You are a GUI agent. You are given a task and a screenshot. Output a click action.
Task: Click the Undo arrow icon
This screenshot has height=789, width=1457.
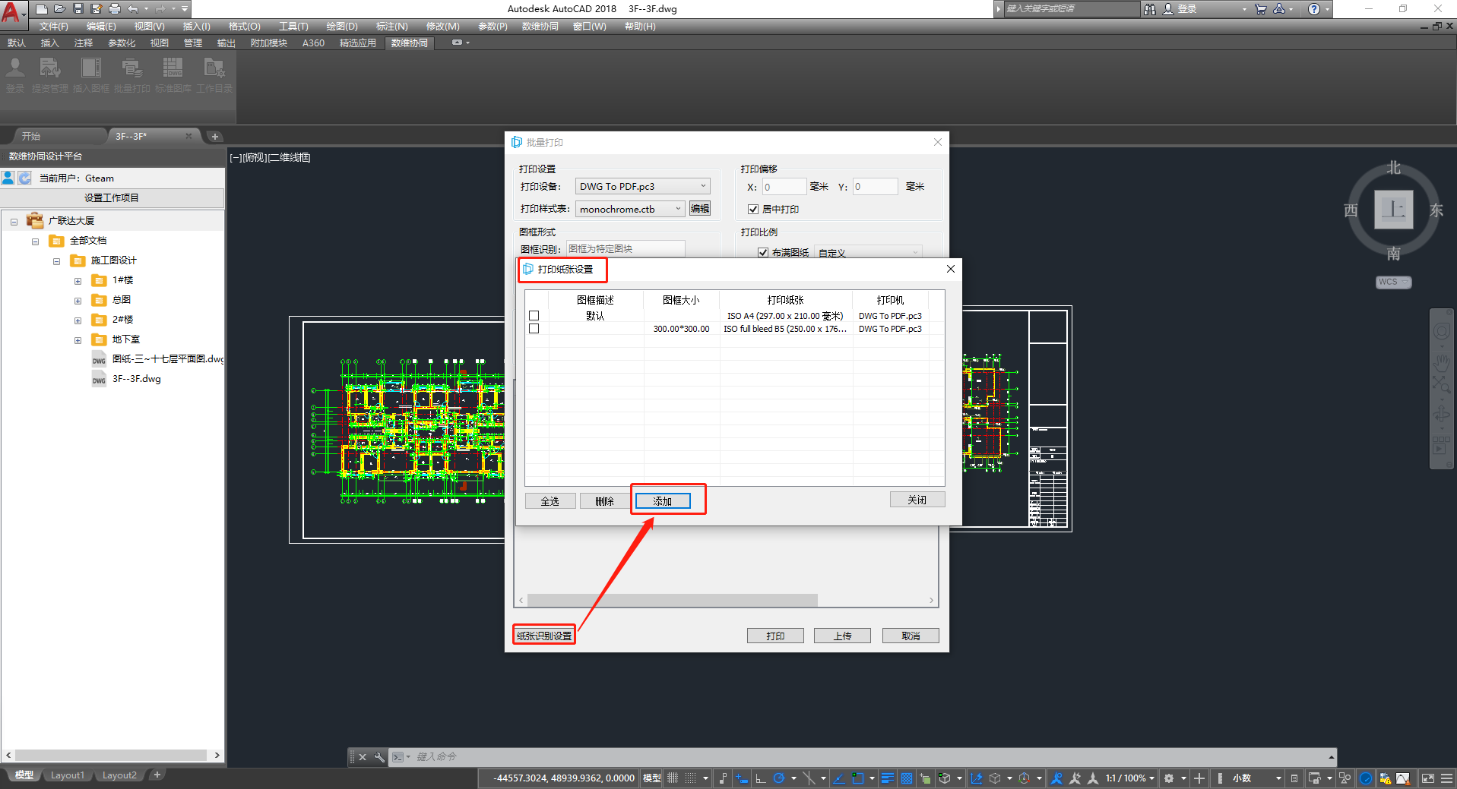pyautogui.click(x=133, y=9)
